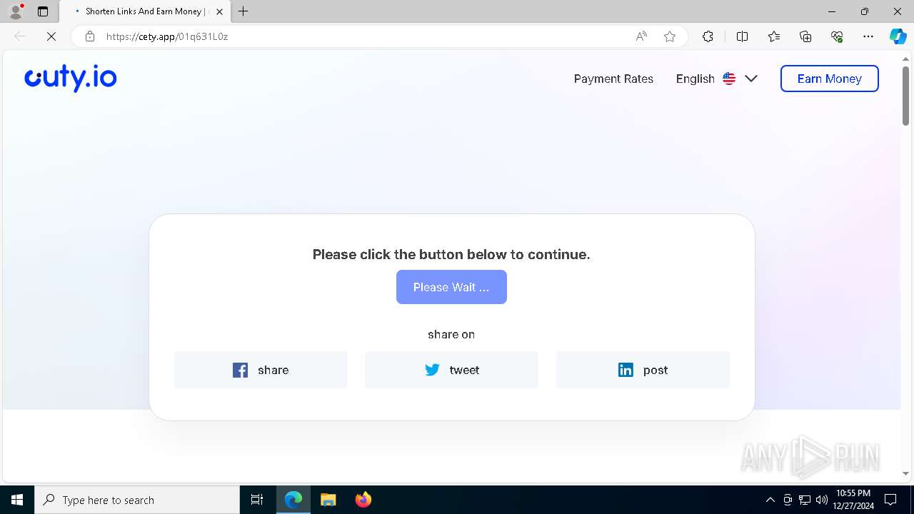Share the link on Facebook

pos(261,370)
